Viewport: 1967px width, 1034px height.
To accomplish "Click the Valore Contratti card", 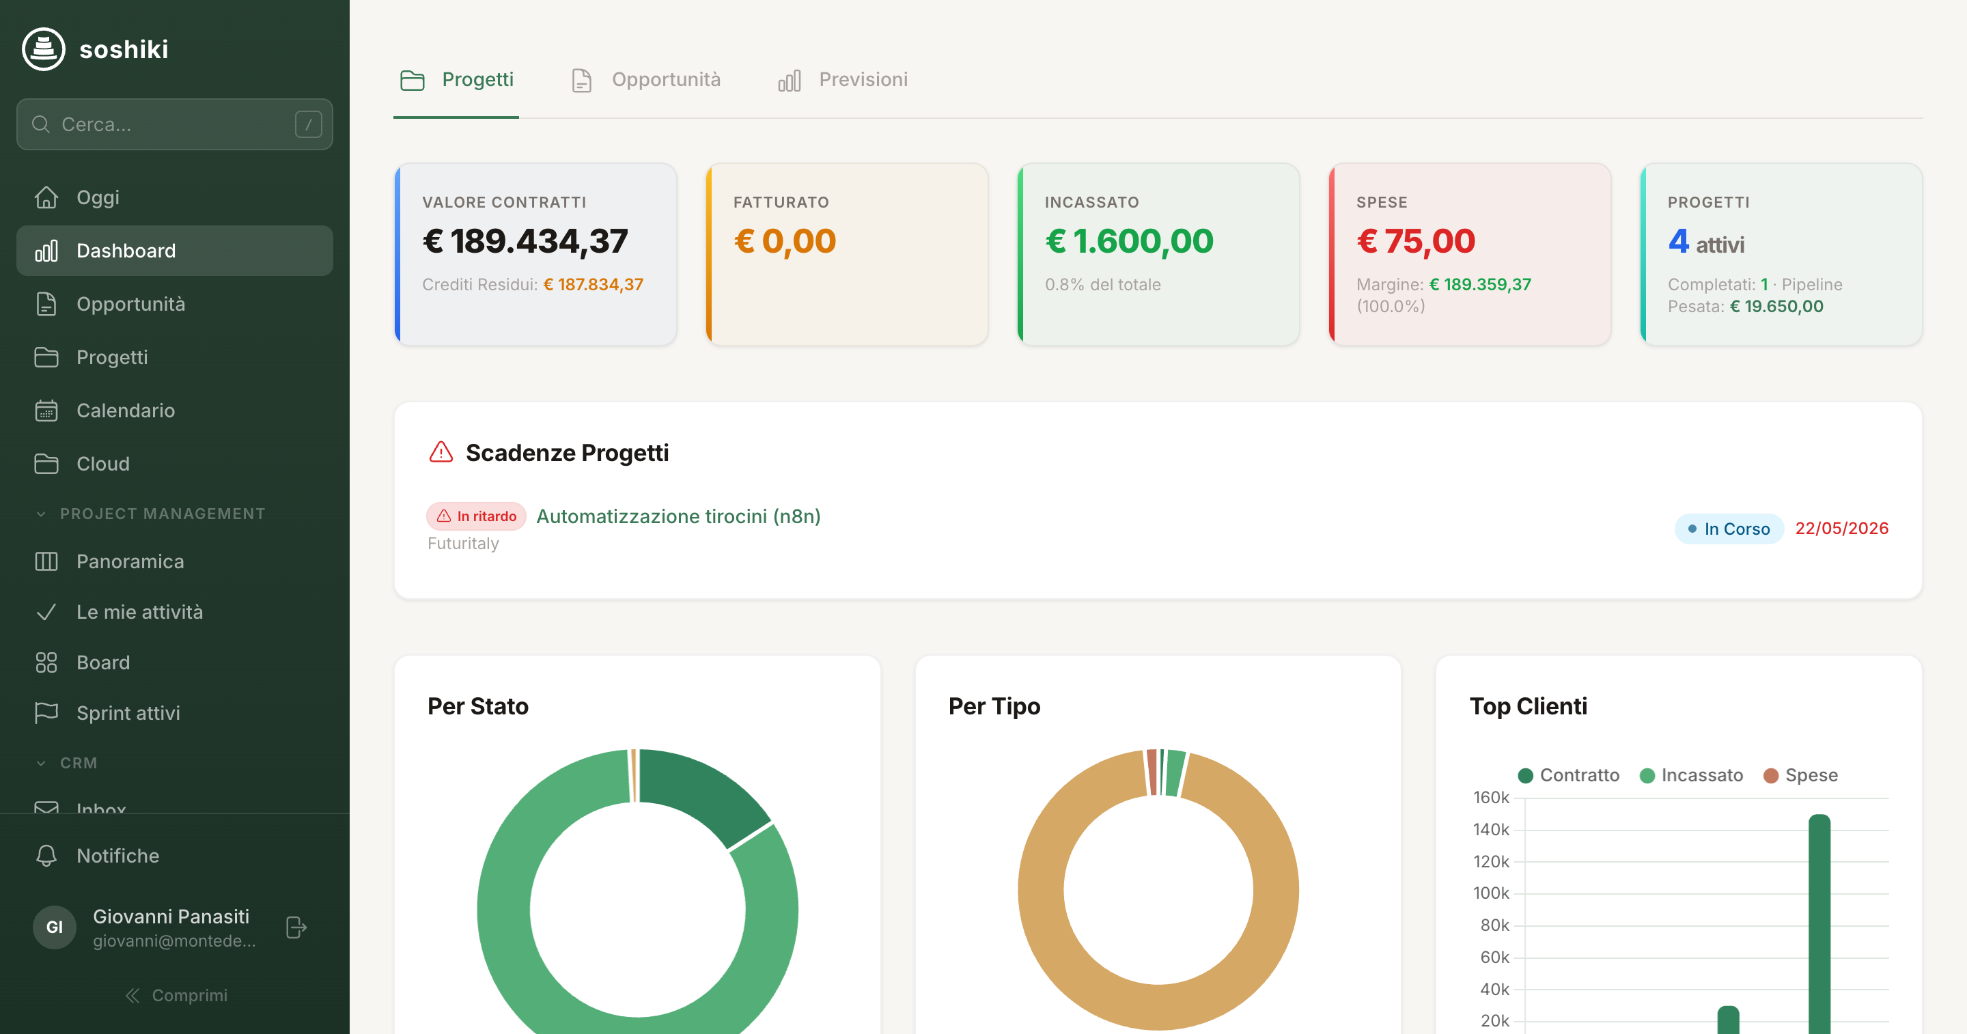I will point(535,253).
